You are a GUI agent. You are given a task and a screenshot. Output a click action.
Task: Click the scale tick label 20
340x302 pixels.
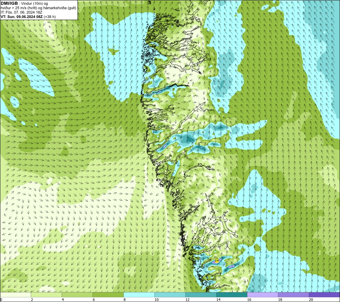click(311, 300)
